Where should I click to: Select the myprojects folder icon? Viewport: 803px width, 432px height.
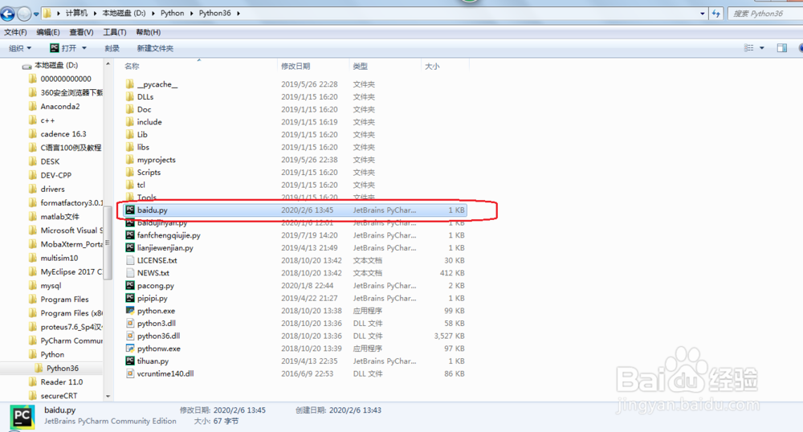click(x=130, y=160)
